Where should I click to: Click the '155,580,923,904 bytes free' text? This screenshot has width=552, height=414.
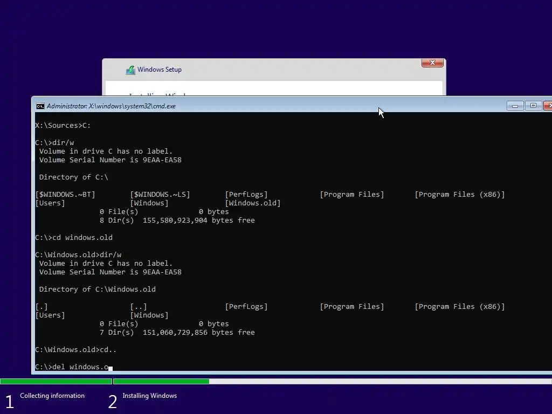198,220
